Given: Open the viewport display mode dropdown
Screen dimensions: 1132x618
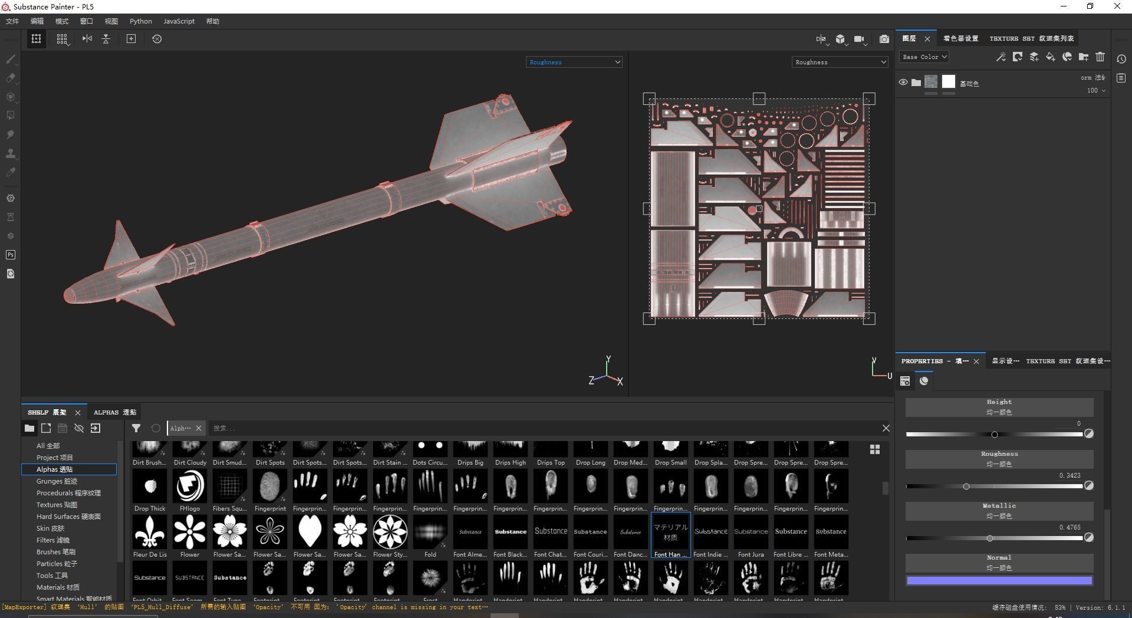Looking at the screenshot, I should click(822, 40).
